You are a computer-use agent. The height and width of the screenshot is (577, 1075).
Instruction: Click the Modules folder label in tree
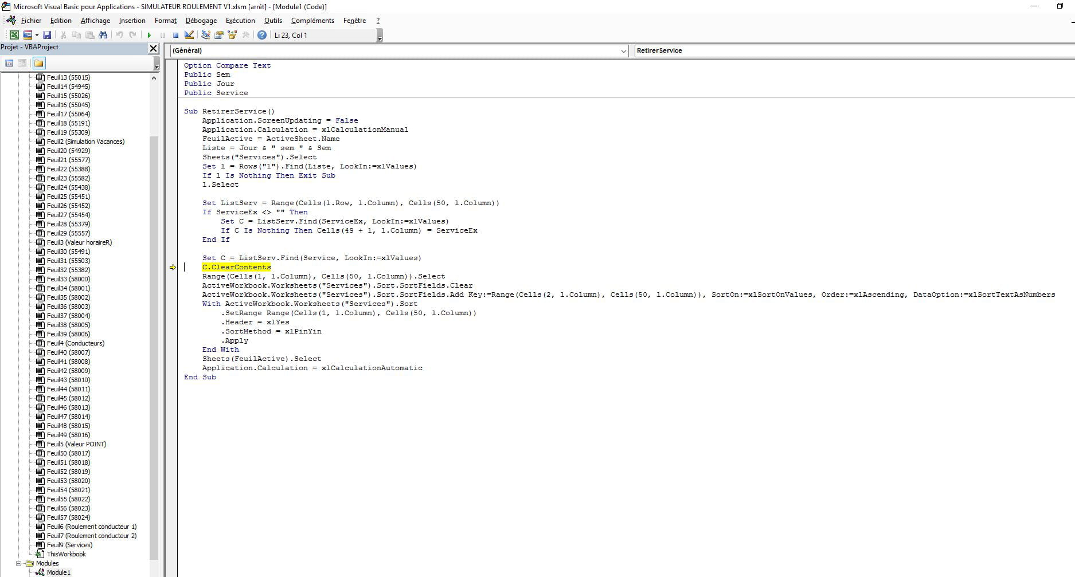coord(47,563)
